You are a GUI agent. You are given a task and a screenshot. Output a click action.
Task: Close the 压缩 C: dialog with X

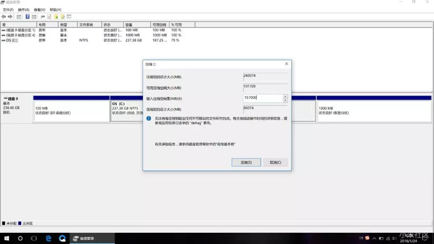[x=287, y=64]
